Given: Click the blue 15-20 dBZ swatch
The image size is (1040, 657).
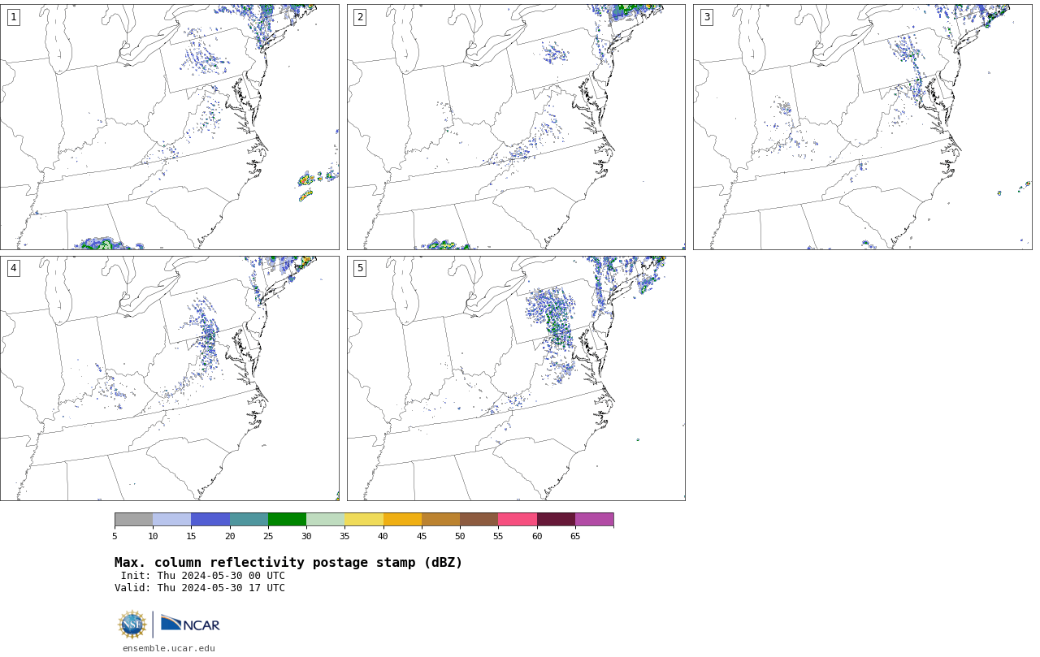Looking at the screenshot, I should coord(210,520).
